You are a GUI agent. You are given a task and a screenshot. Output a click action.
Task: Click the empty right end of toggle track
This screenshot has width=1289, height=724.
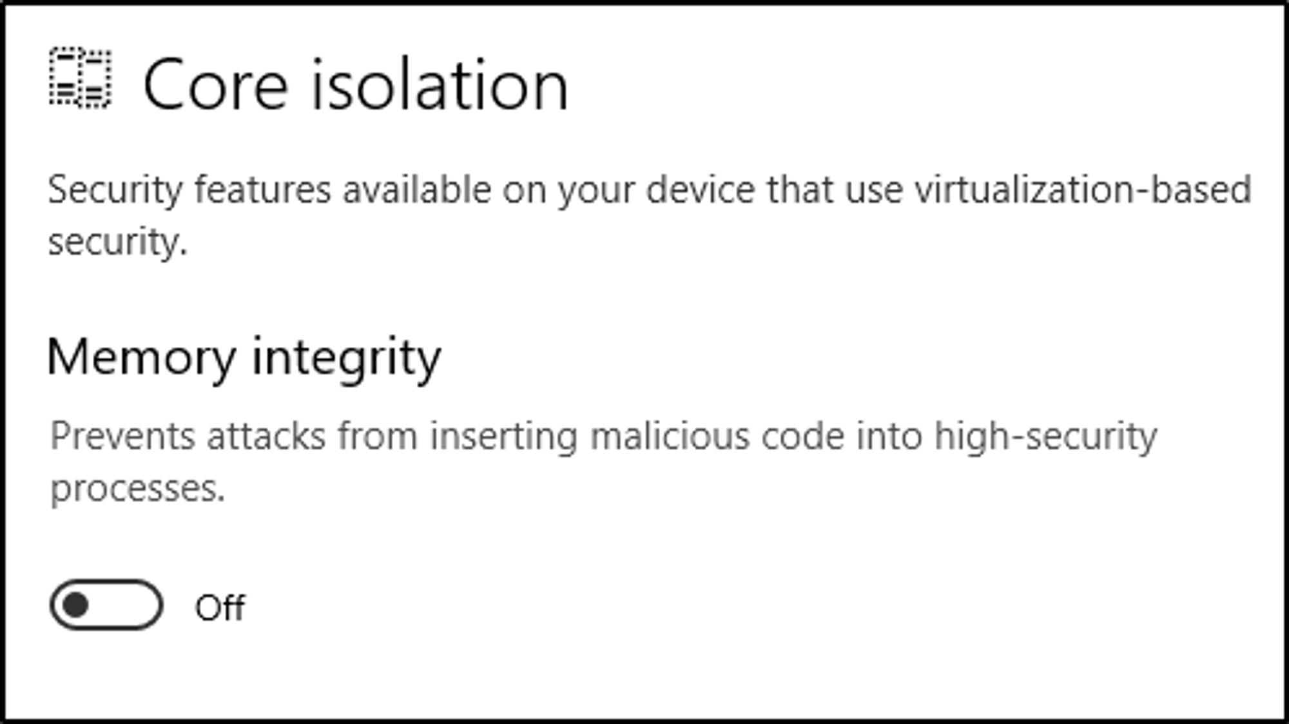[x=139, y=605]
